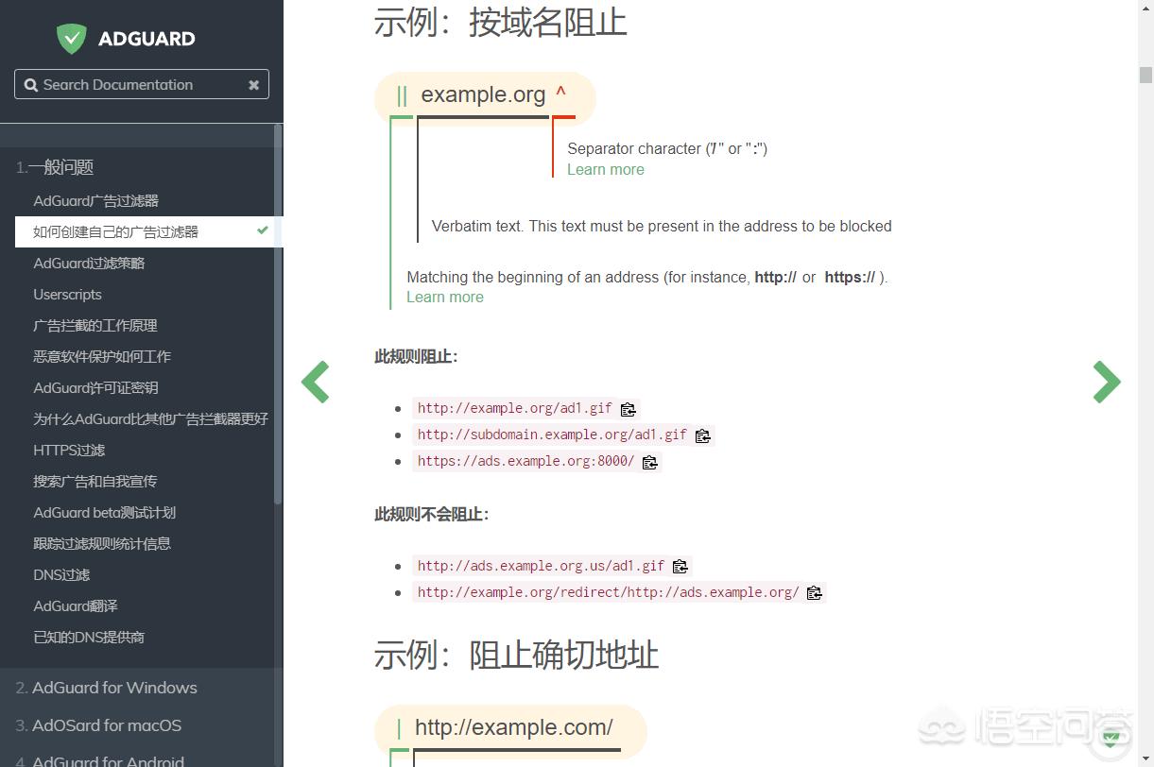
Task: Click the http://example.org/ad1.gif code text
Action: pyautogui.click(x=515, y=408)
